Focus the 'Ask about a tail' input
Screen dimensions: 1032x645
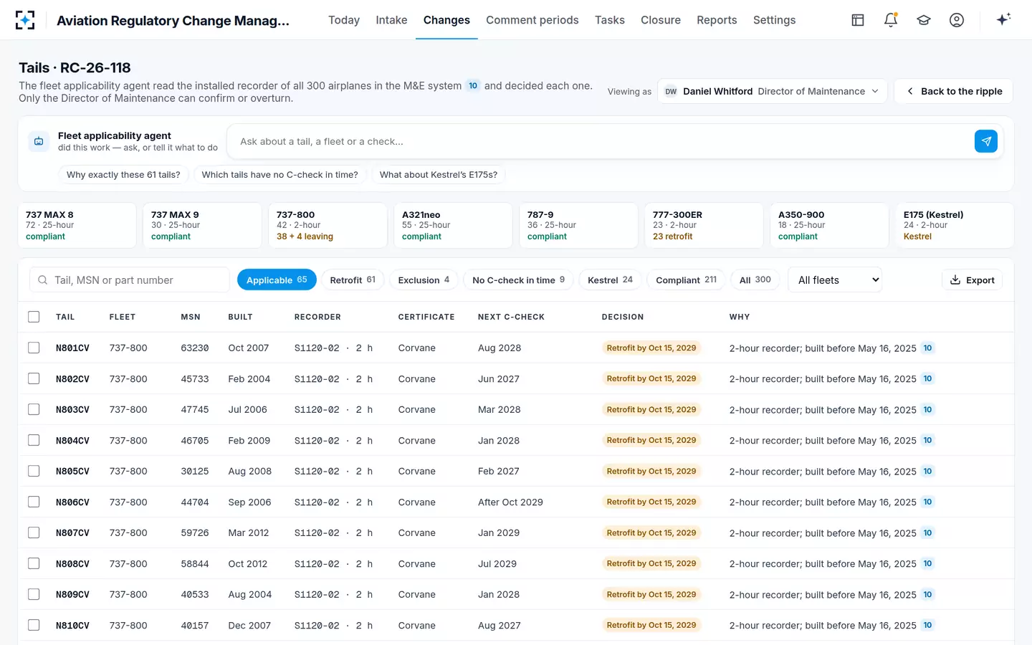(x=601, y=141)
